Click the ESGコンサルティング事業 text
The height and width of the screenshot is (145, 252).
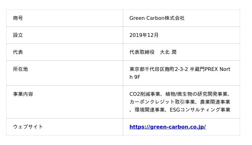[200, 110]
